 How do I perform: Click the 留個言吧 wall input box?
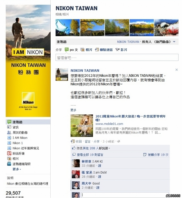117,57
